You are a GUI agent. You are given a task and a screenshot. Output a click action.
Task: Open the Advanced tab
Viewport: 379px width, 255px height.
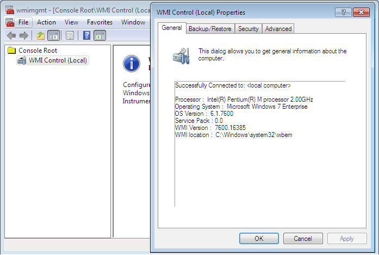tap(278, 29)
